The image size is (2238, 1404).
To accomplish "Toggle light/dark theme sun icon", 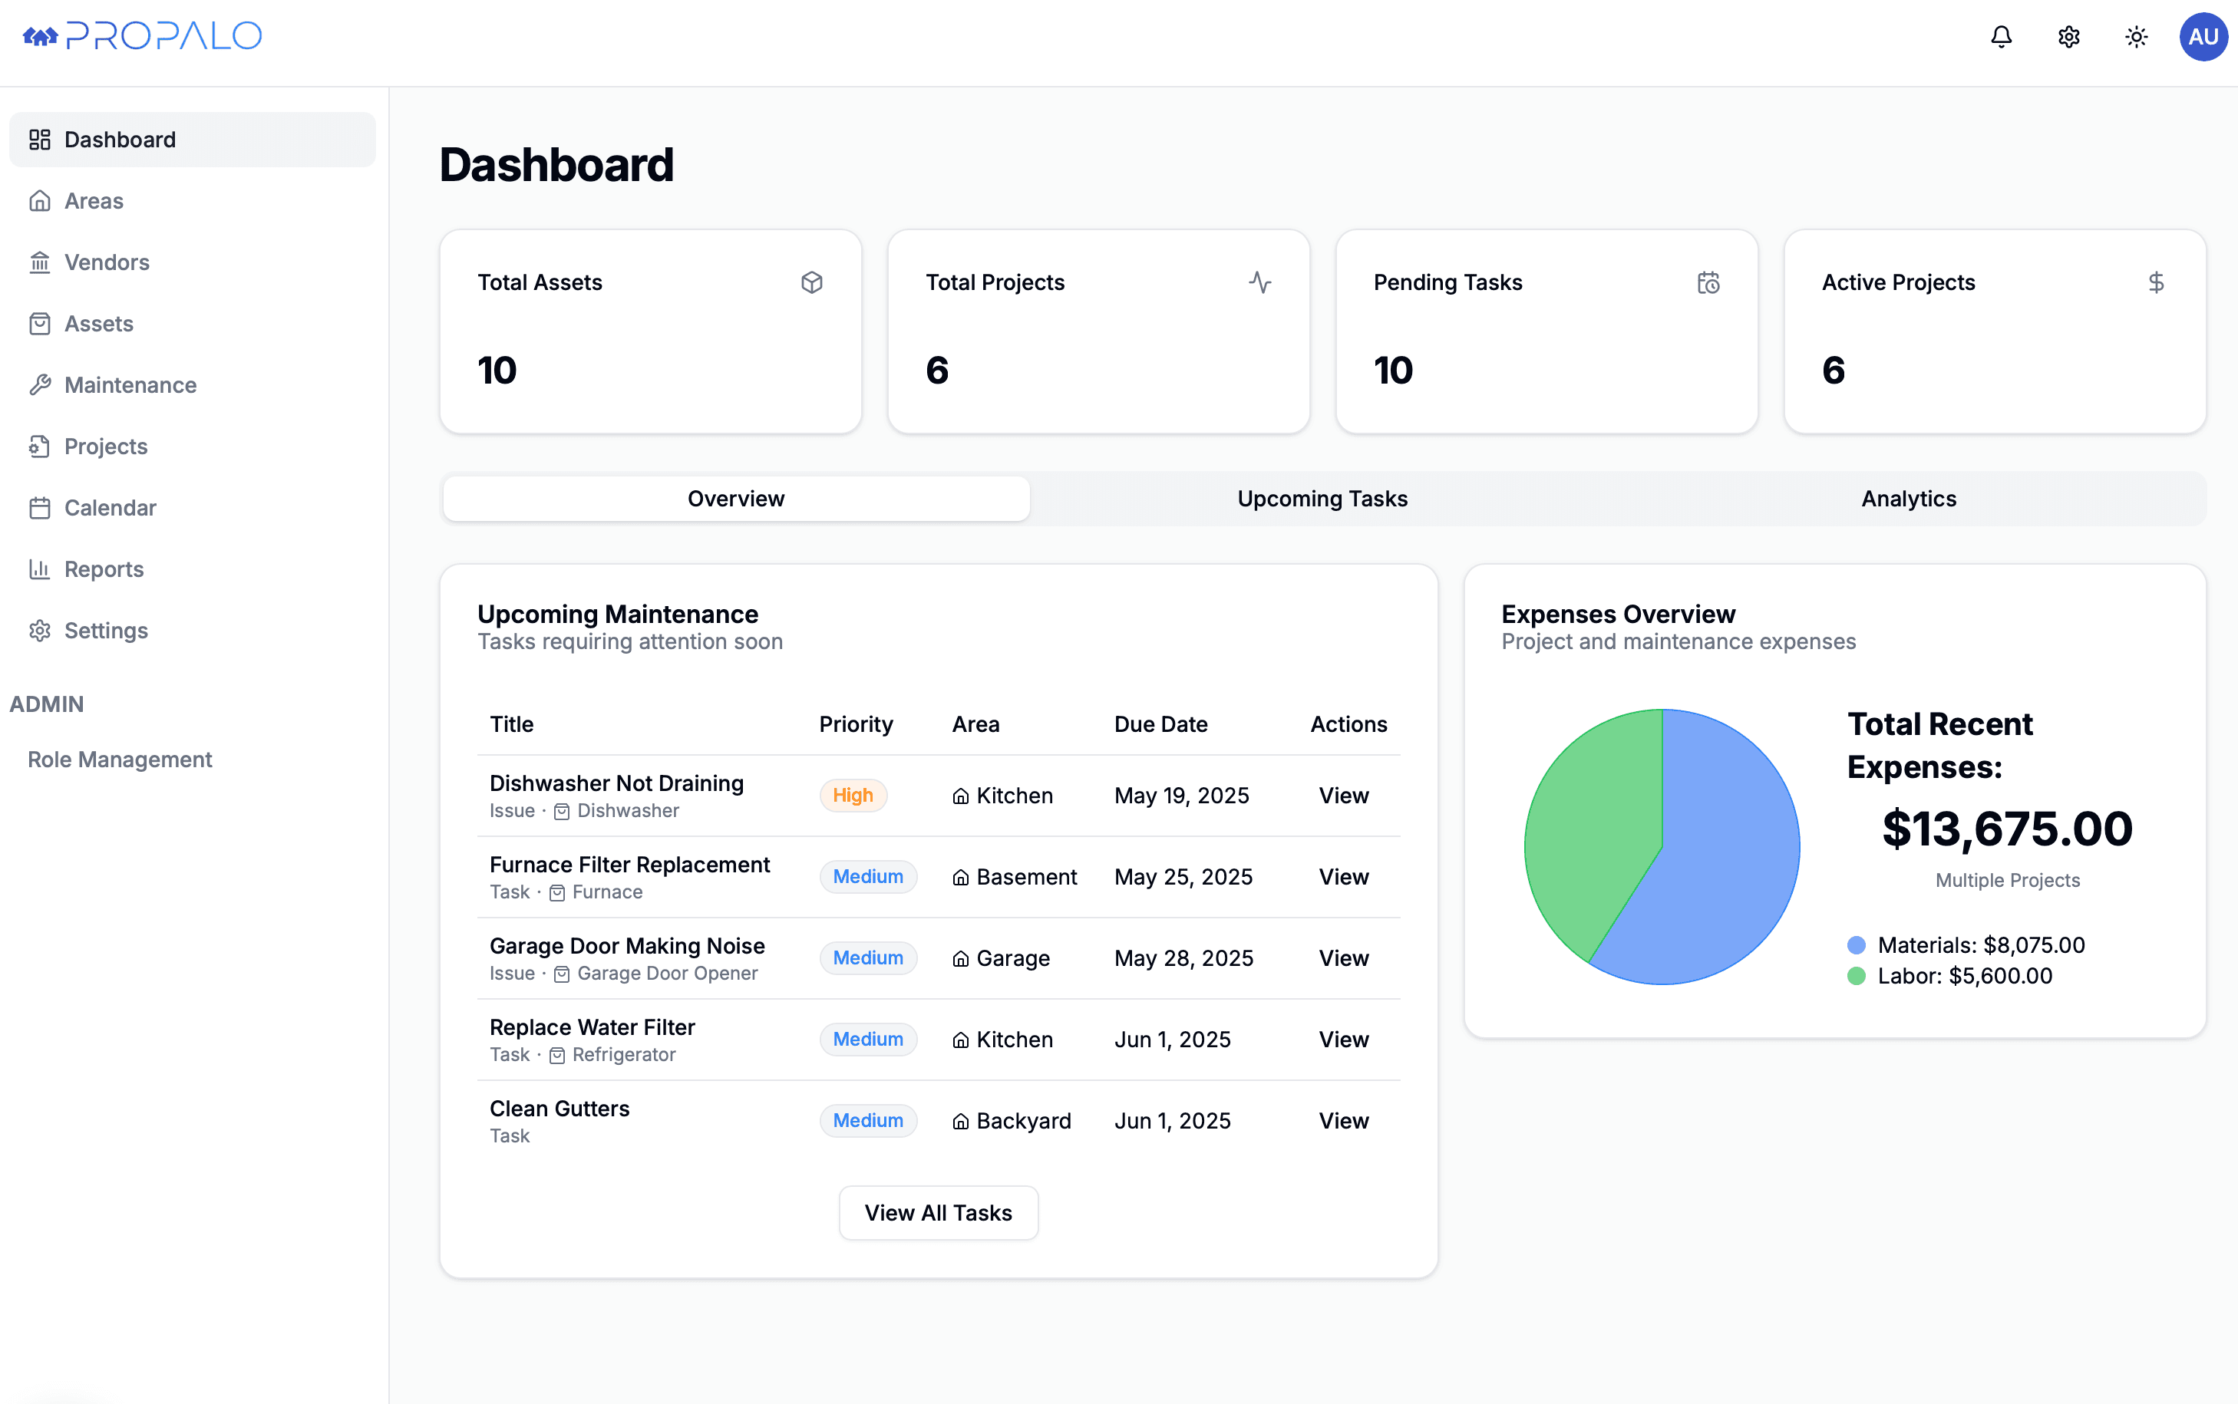I will click(2137, 37).
